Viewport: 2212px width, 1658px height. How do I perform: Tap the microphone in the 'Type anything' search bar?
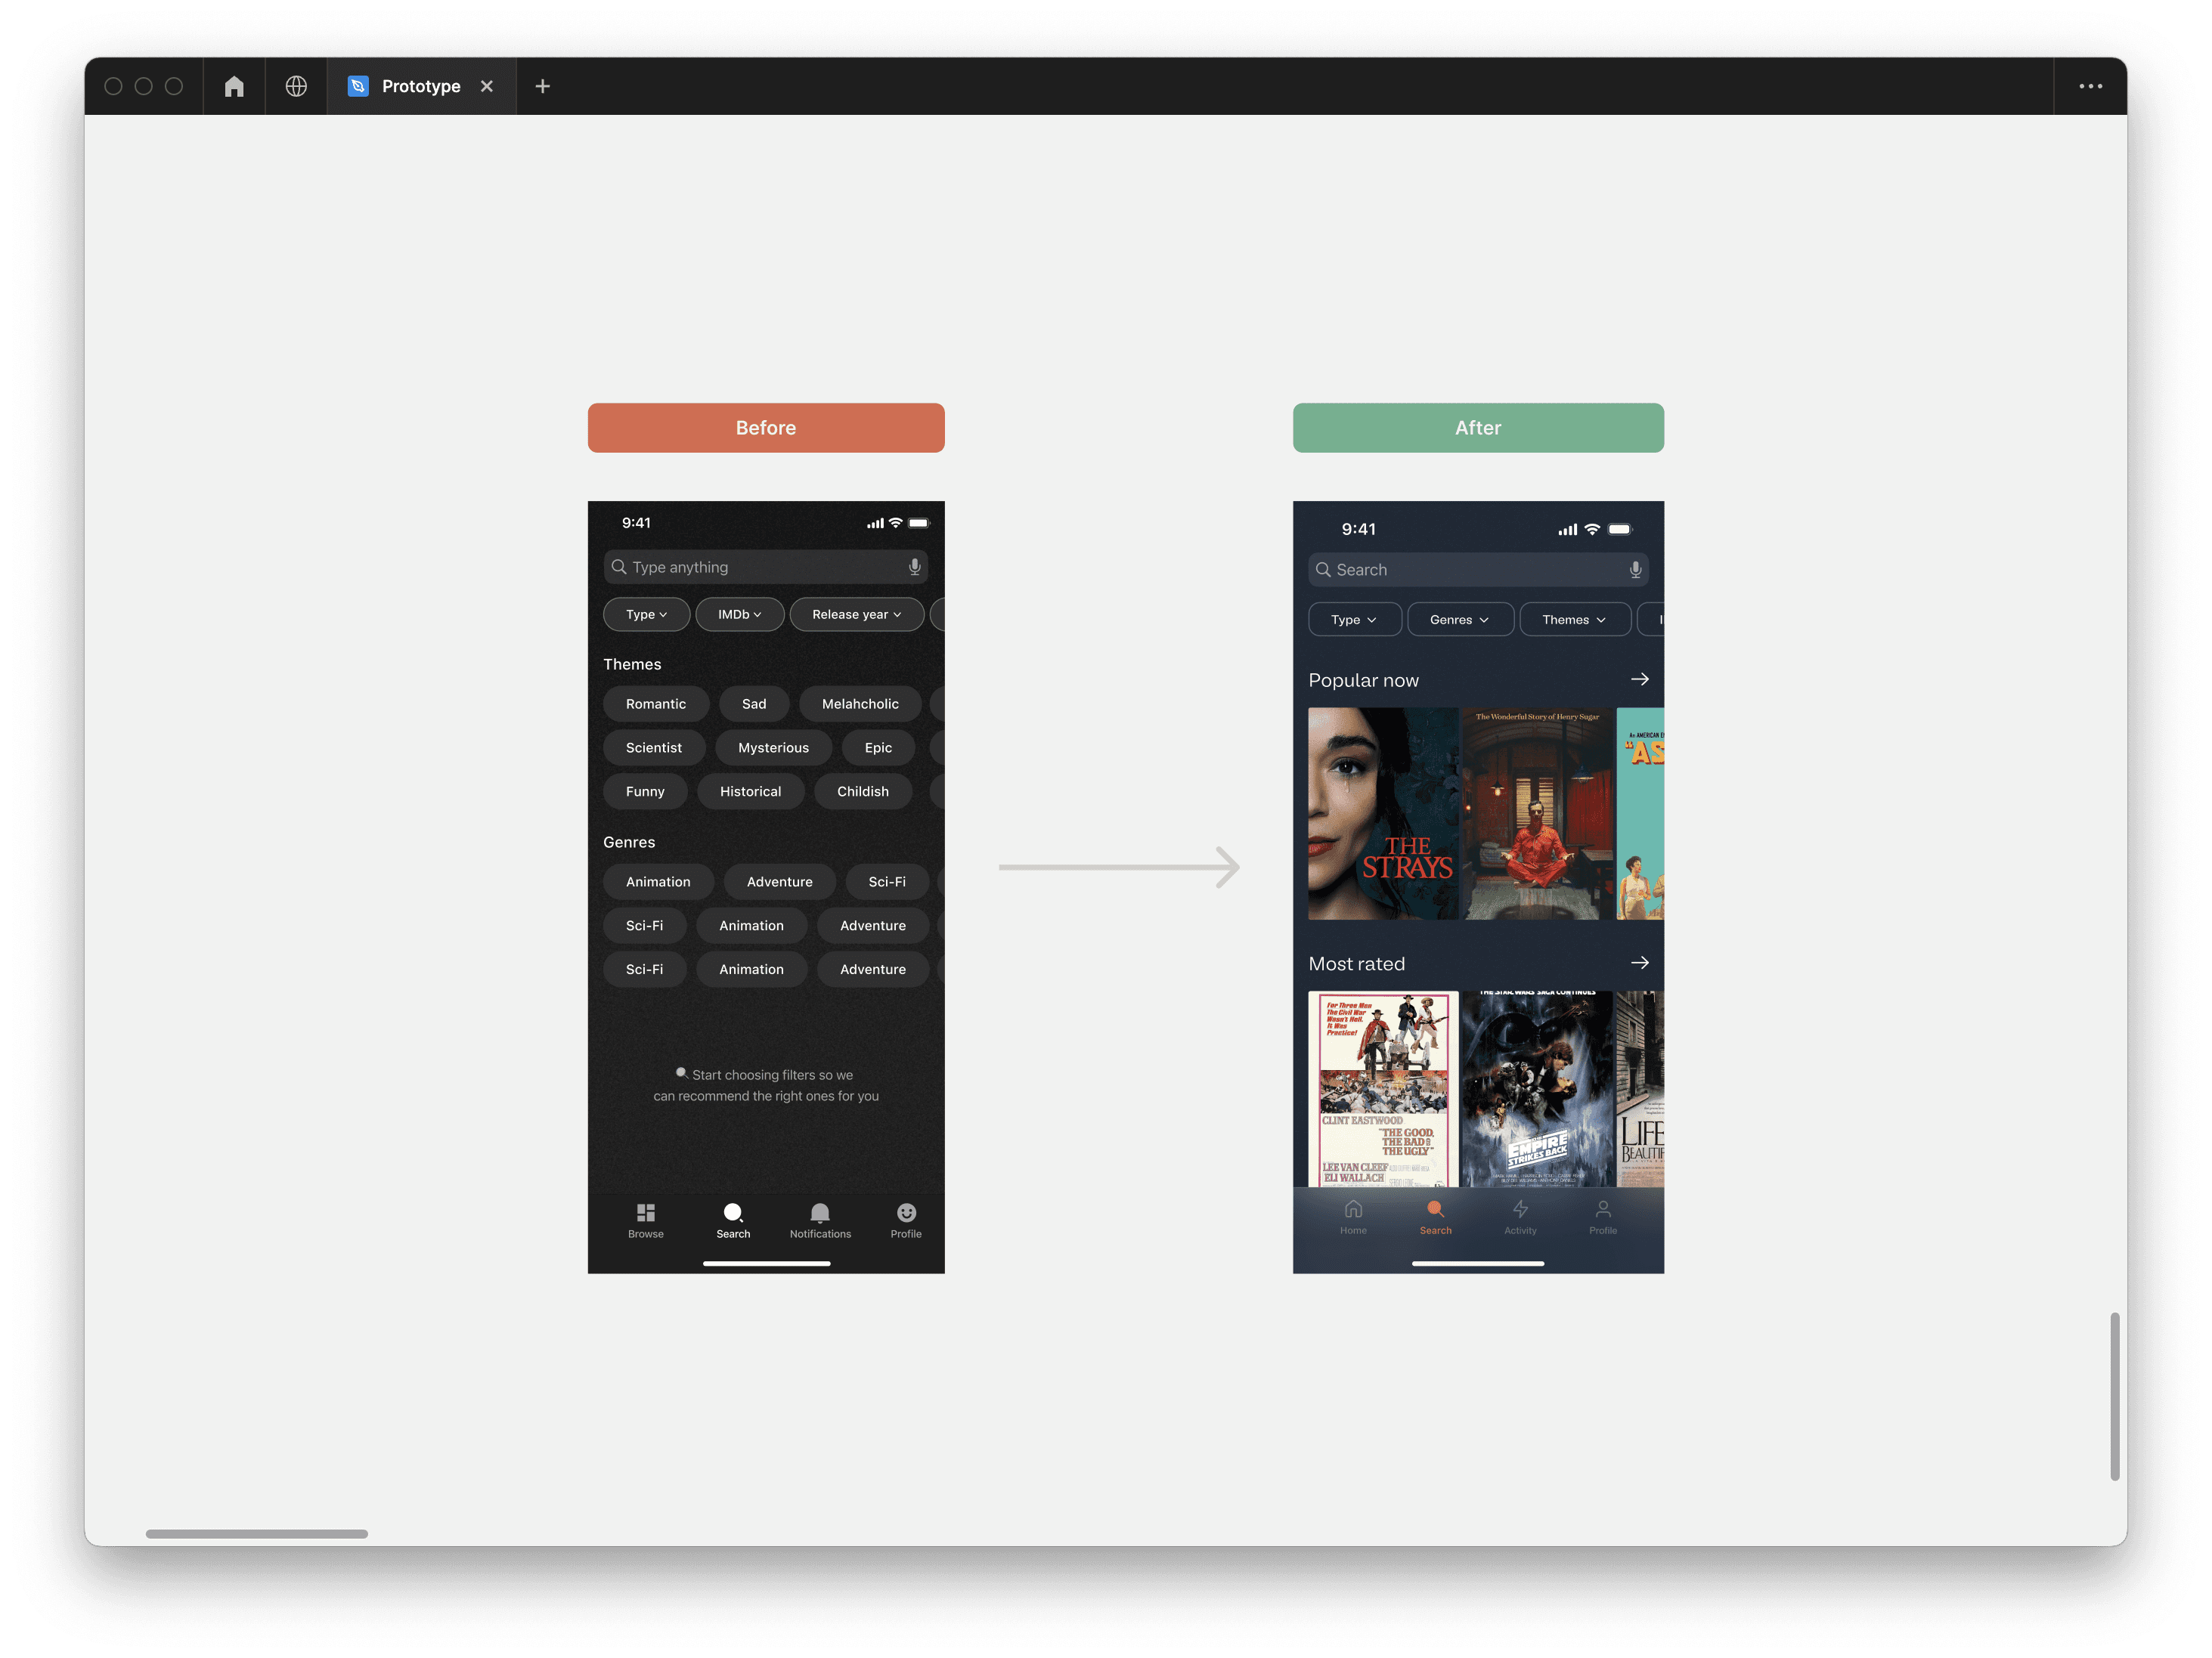914,567
